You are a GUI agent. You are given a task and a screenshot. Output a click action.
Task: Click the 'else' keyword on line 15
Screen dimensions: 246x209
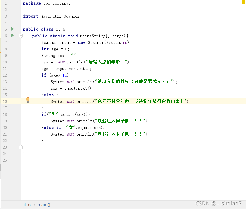pos(49,95)
